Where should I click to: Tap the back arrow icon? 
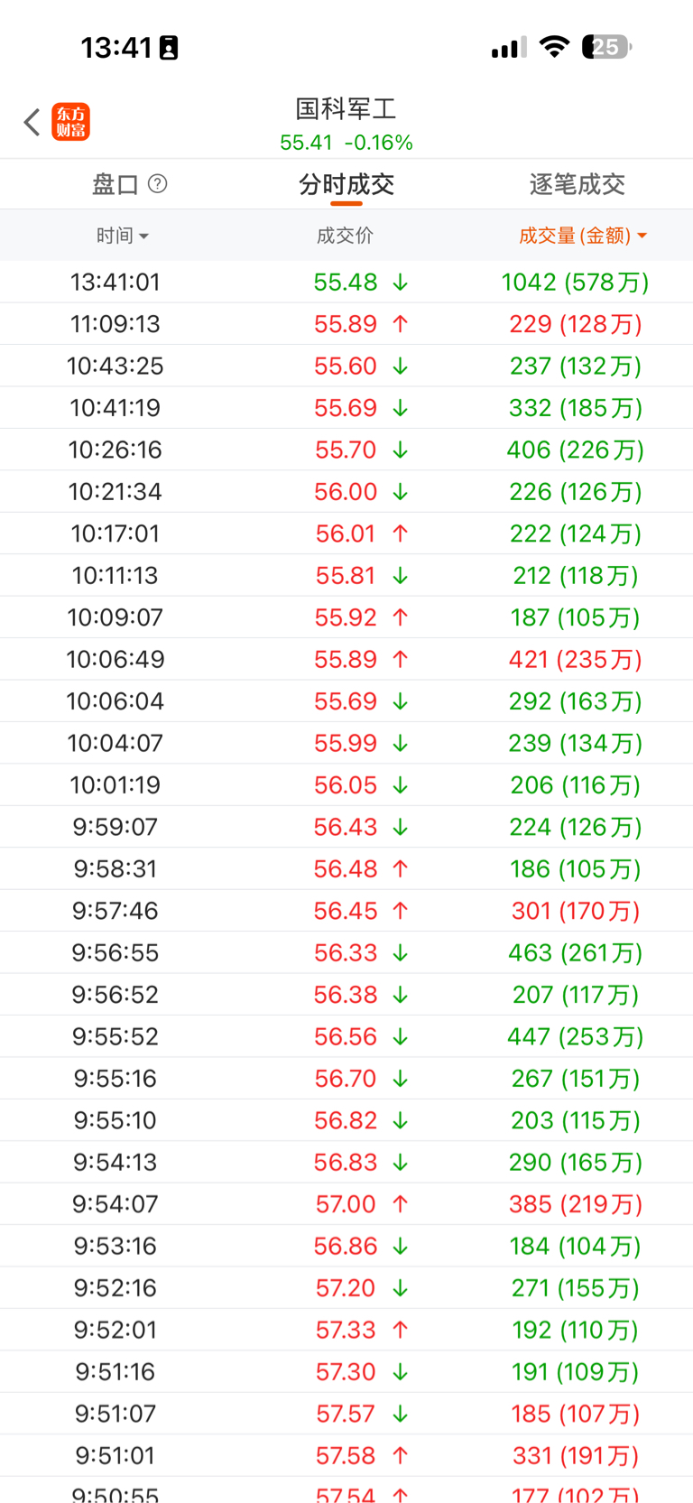32,122
